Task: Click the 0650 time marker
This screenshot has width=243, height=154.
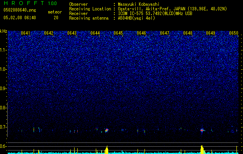Action: coord(234,33)
